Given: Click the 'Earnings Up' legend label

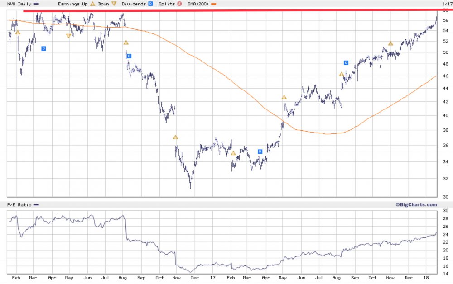Looking at the screenshot, I should [x=72, y=4].
